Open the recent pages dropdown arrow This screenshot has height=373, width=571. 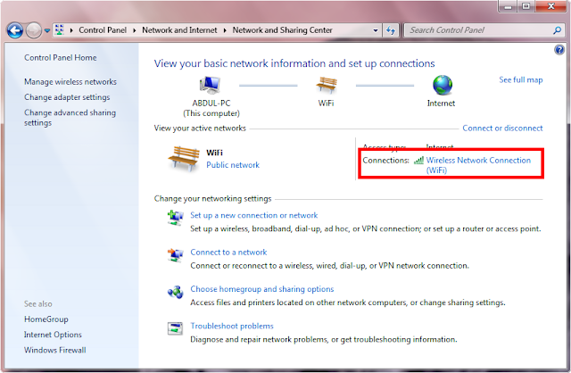[47, 31]
